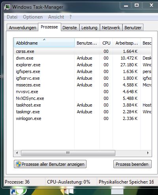Sort processes by CPU column header
This screenshot has height=195, width=158.
click(x=106, y=43)
